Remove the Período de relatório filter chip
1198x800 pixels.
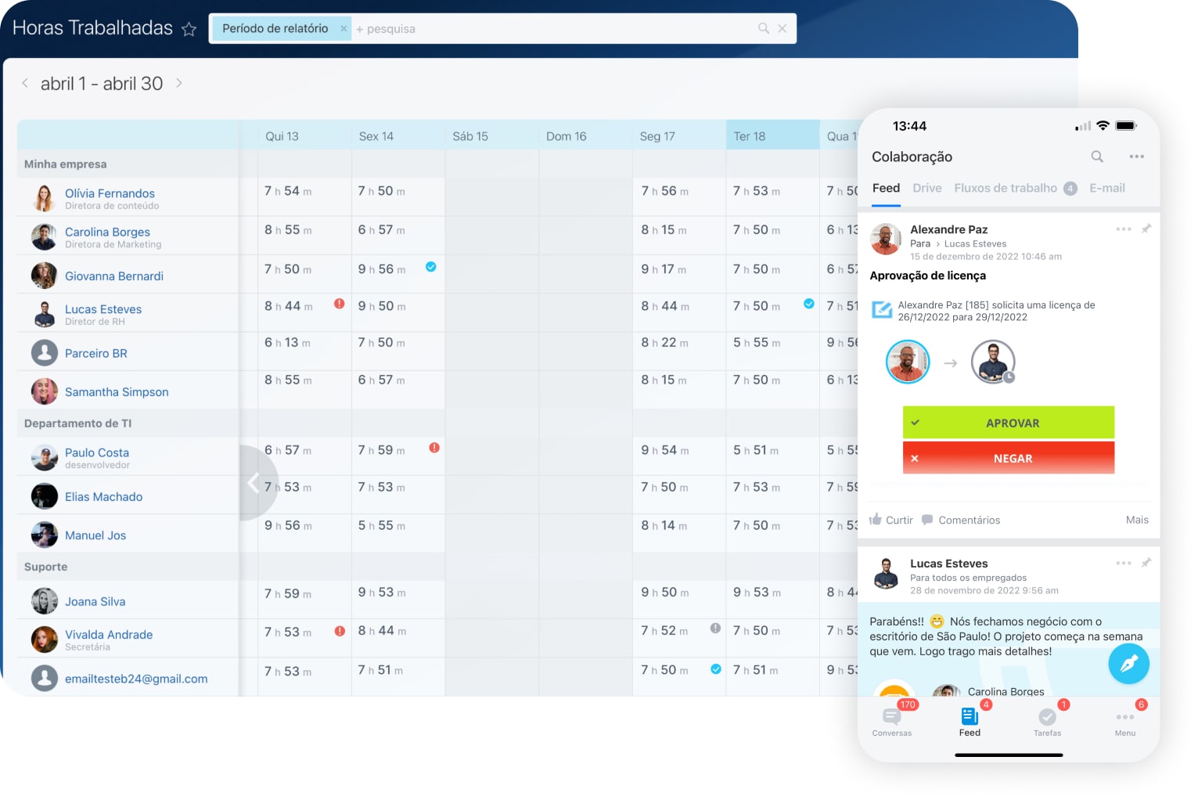click(x=344, y=28)
